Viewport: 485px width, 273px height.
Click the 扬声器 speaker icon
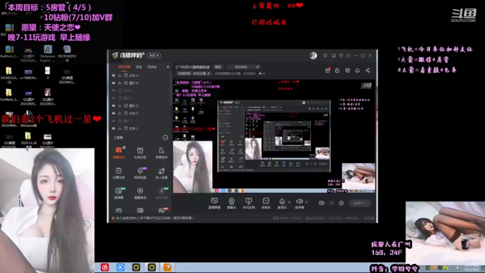299,202
